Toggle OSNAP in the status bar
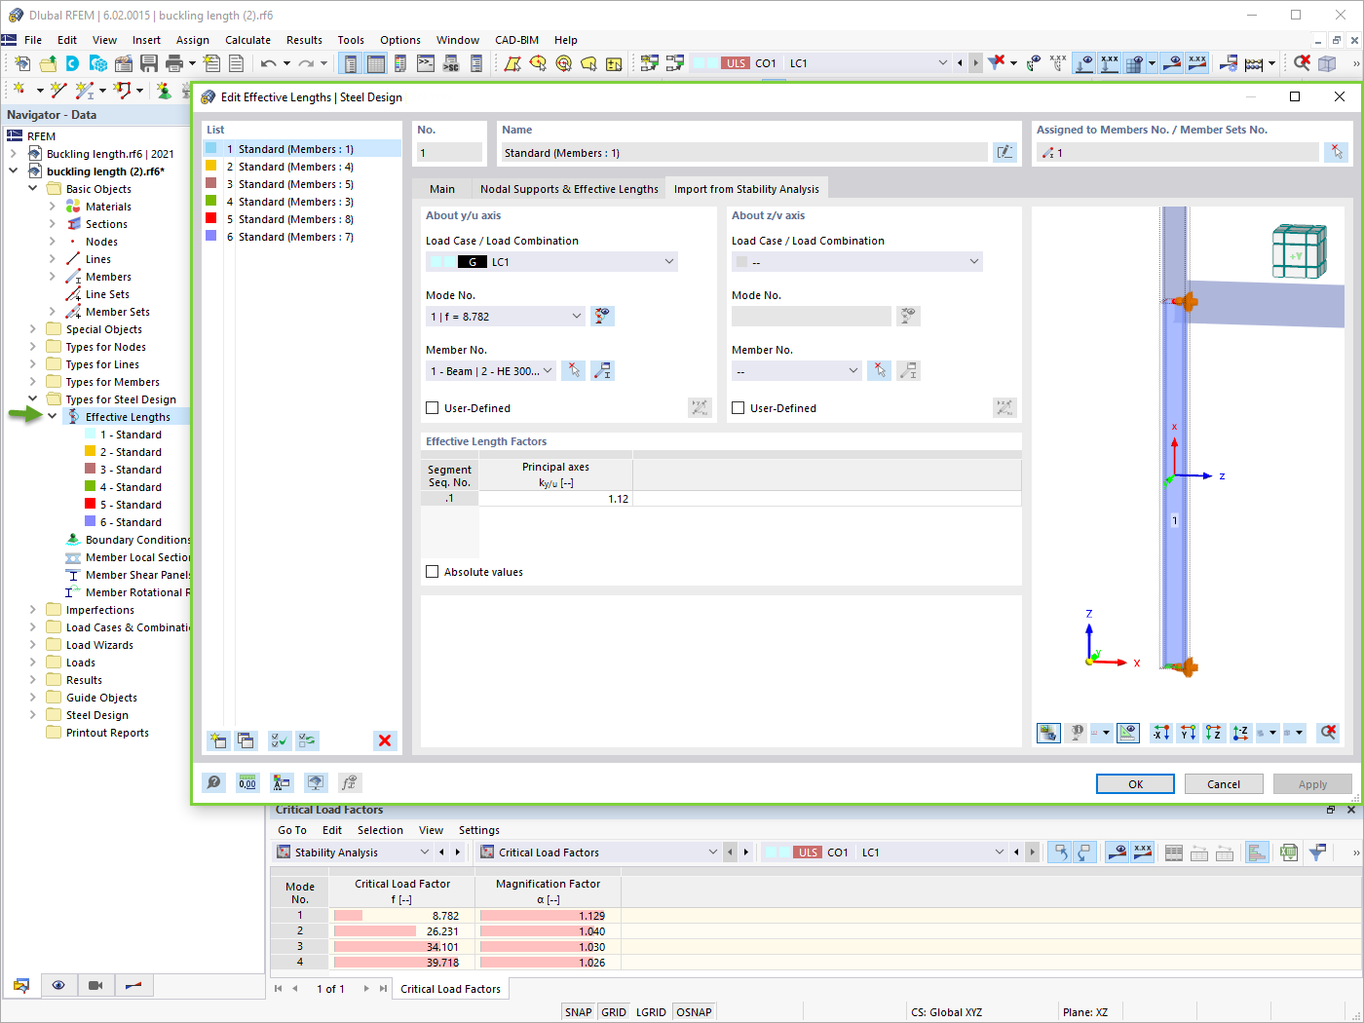Screen dimensions: 1364x1023 [x=694, y=1012]
